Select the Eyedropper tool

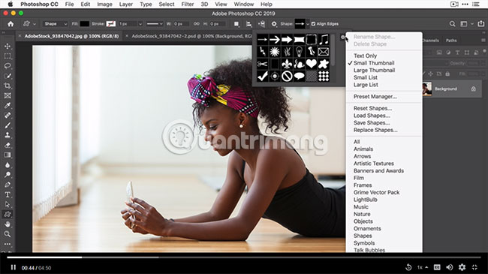[x=8, y=105]
